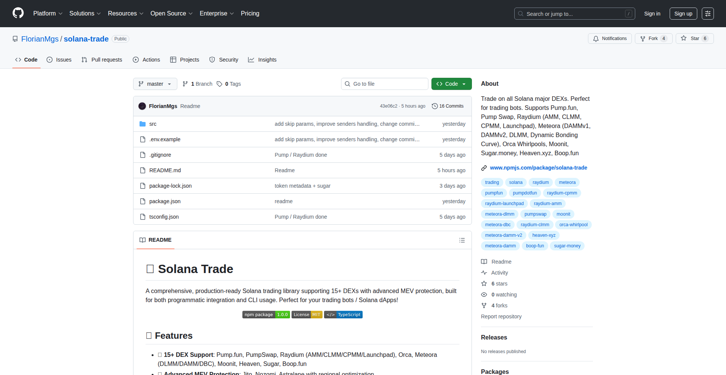Screen dimensions: 726x375
Task: Switch to the Actions tab
Action: pos(146,60)
